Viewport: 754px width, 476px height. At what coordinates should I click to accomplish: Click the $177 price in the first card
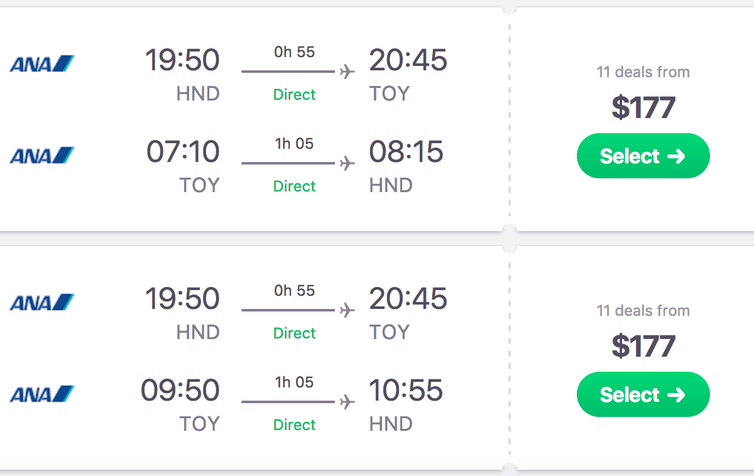coord(643,107)
